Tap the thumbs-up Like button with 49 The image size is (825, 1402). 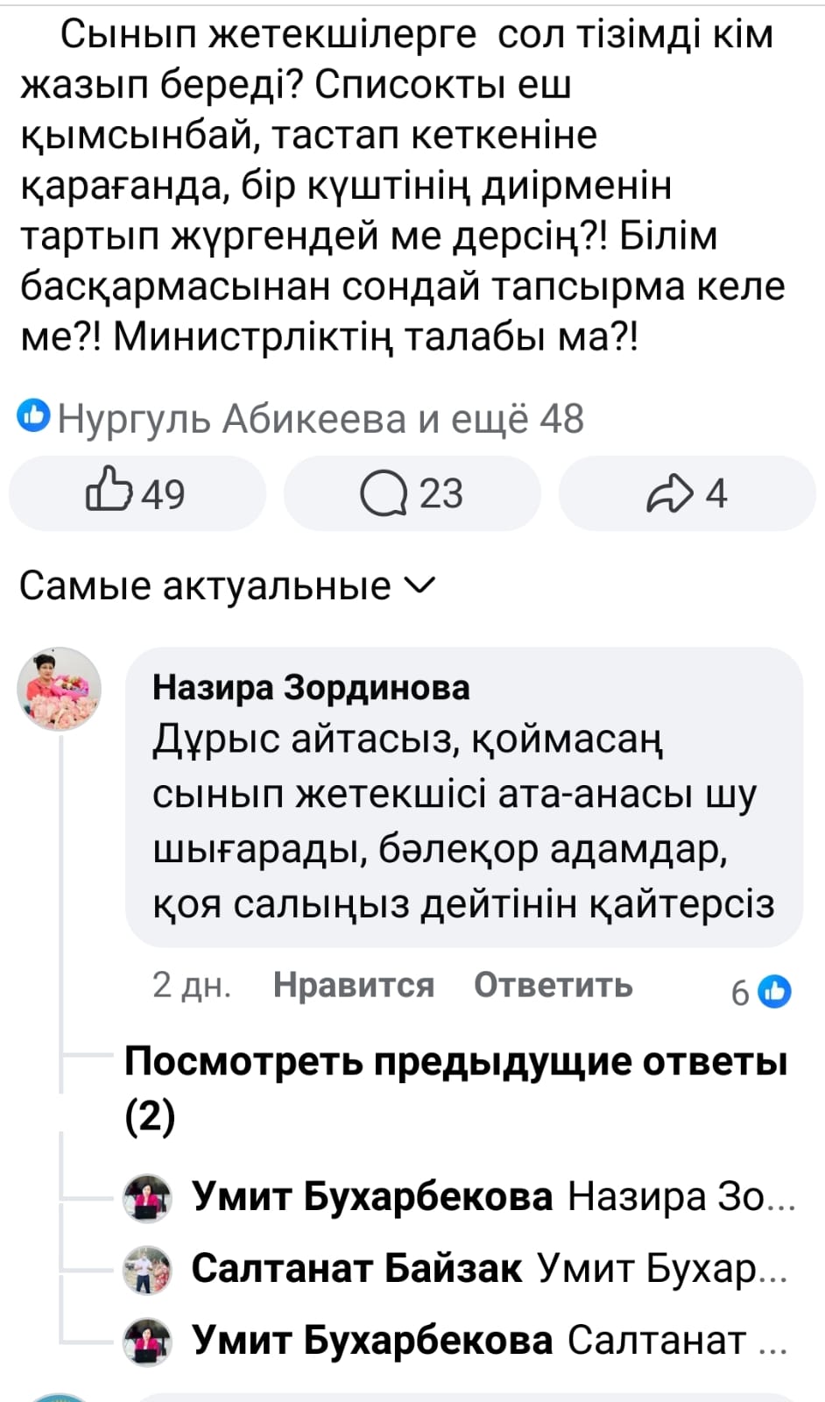[136, 493]
